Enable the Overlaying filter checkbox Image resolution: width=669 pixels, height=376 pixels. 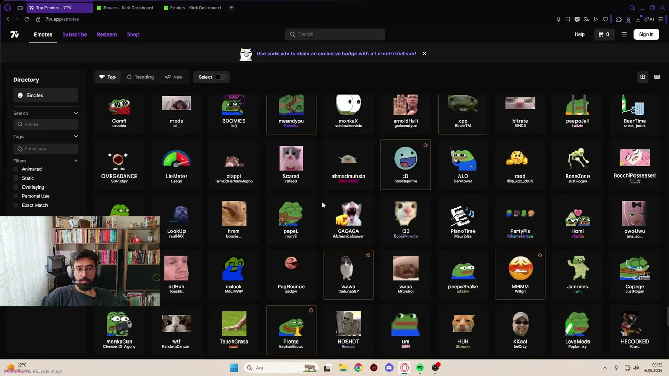click(16, 187)
